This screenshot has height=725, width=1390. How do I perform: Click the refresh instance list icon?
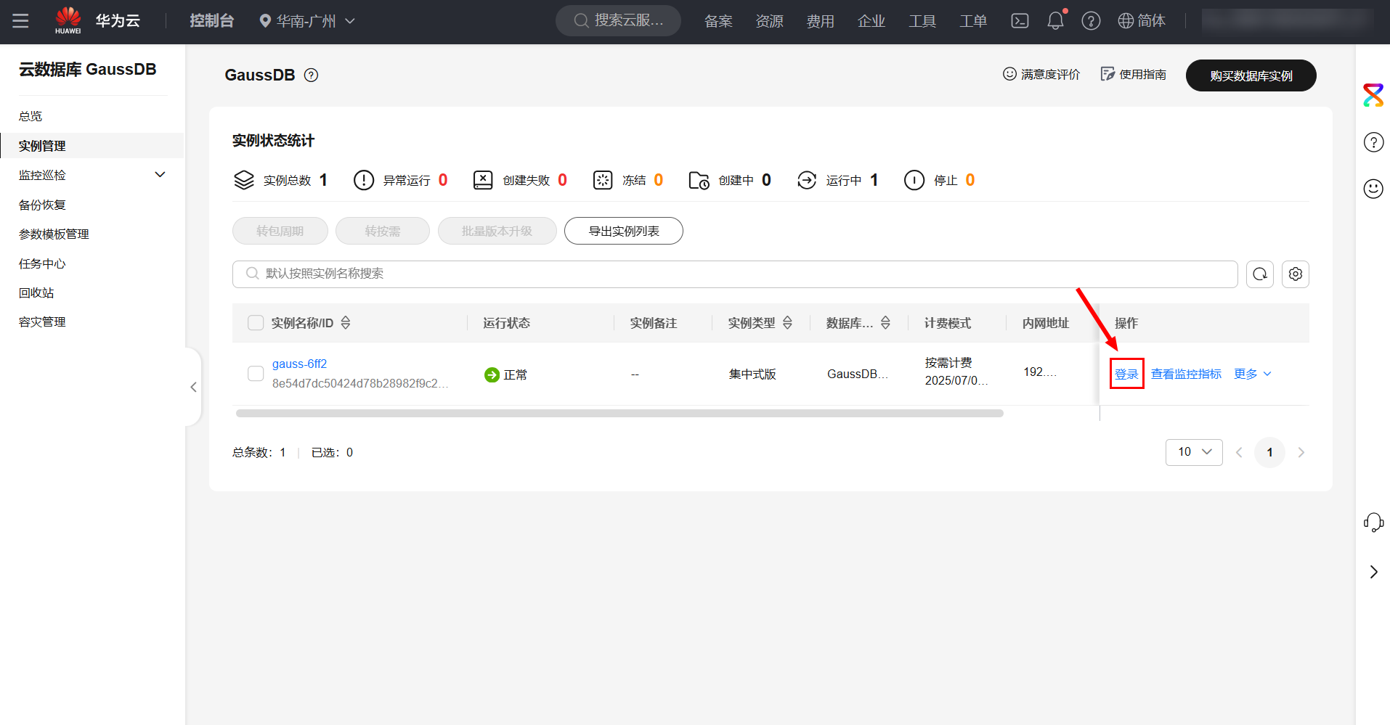coord(1260,274)
